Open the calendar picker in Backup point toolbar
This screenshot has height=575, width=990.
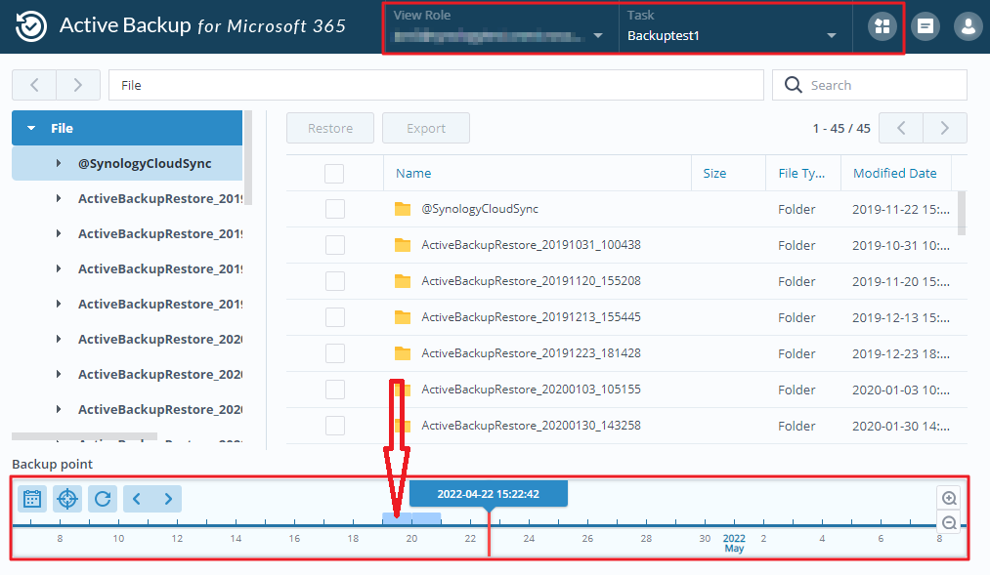32,499
